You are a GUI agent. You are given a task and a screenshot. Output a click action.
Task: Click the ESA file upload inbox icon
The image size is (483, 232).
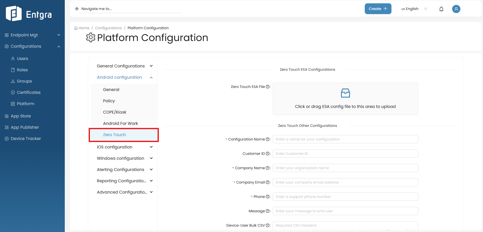pos(345,93)
